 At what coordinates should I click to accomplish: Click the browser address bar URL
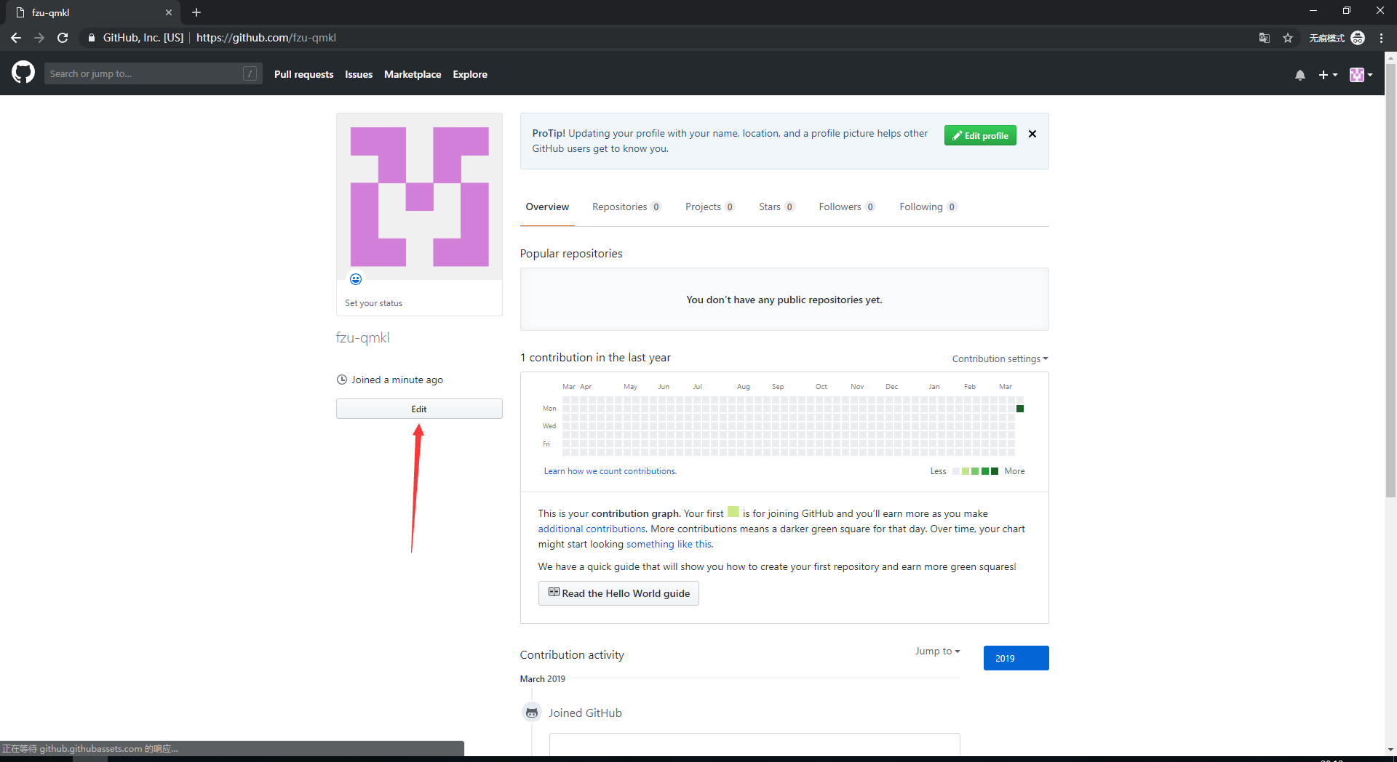point(266,38)
